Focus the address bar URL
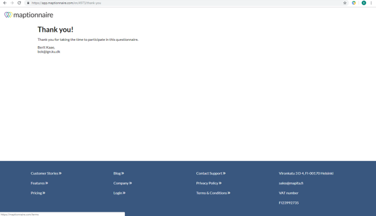This screenshot has height=216, width=376. click(x=66, y=3)
